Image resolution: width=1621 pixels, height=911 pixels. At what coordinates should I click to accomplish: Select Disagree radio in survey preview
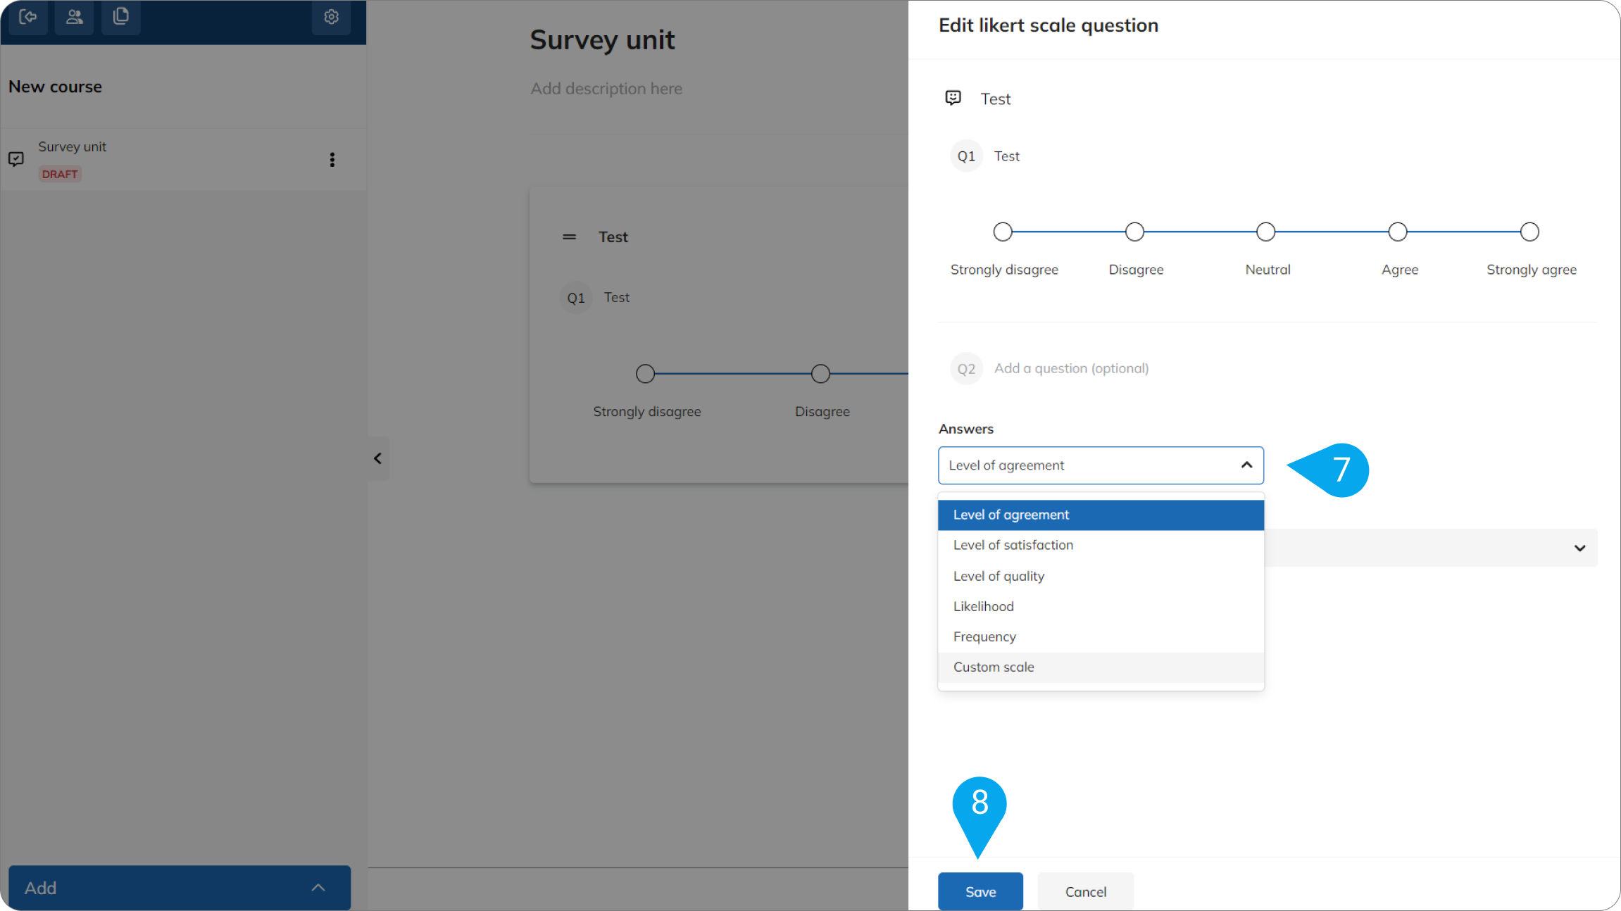[x=820, y=374]
